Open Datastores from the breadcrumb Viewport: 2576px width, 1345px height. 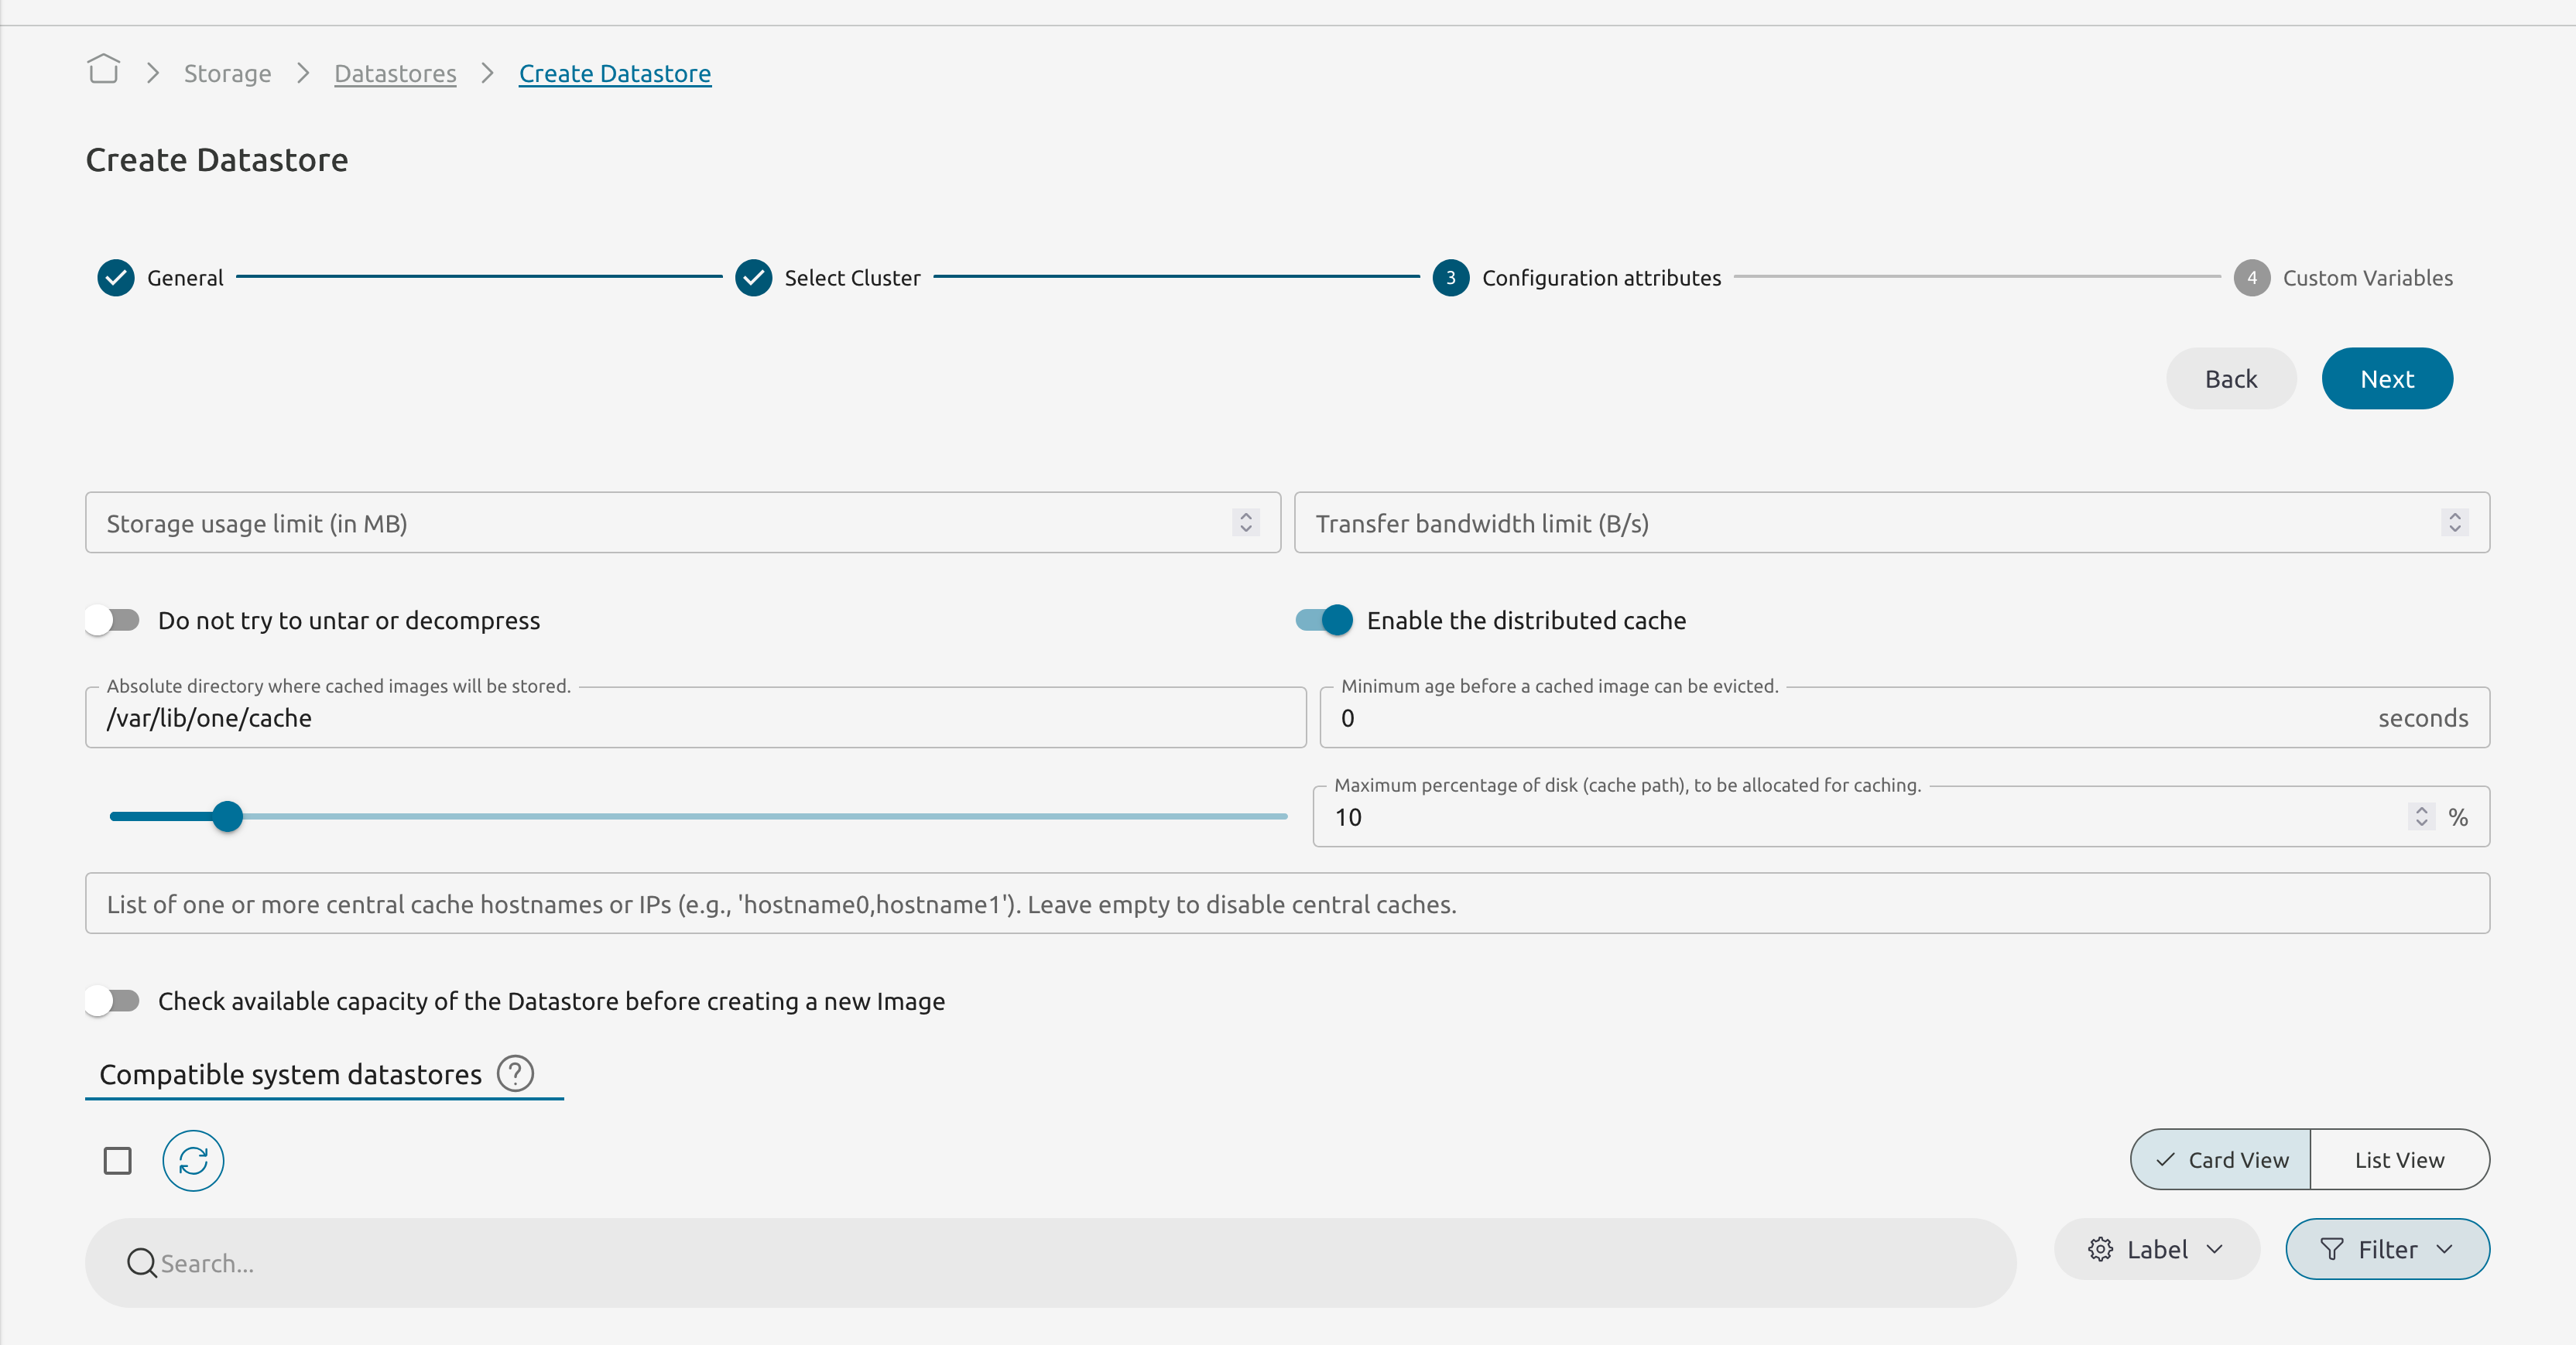[x=394, y=72]
